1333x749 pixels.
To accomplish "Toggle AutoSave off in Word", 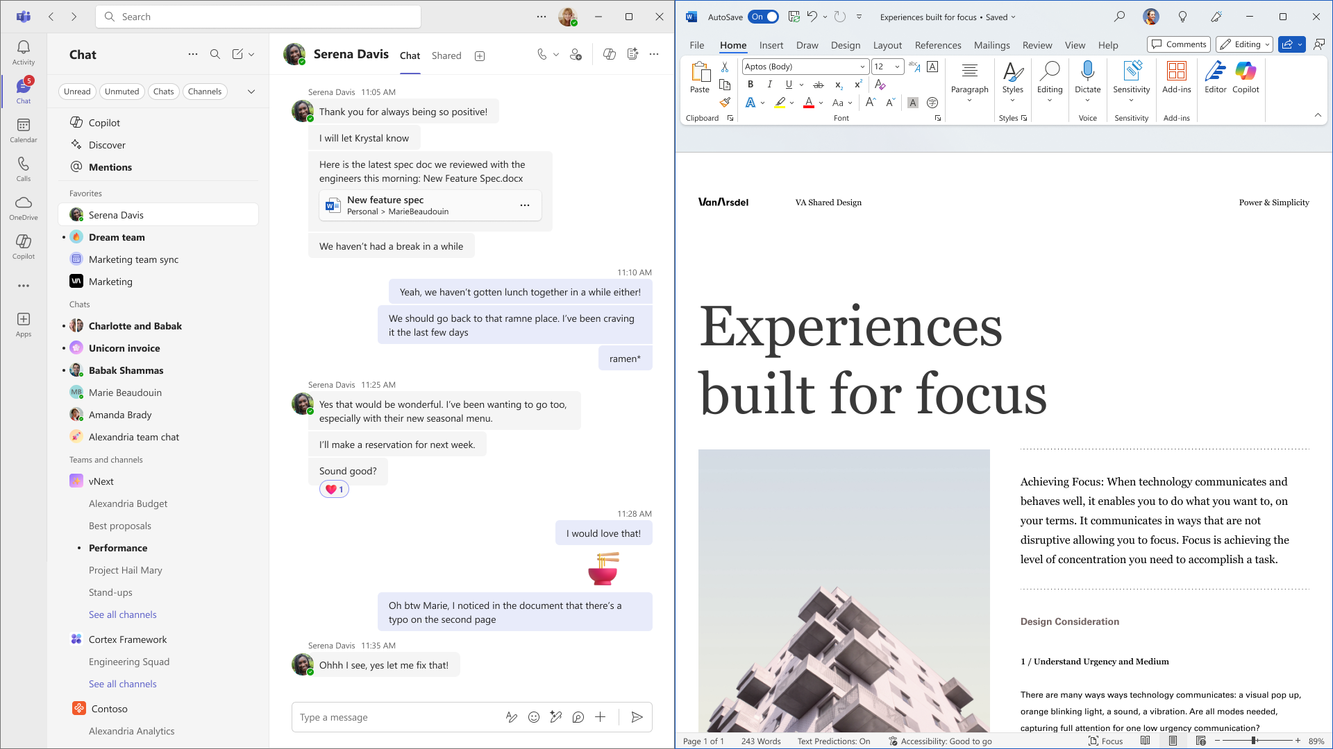I will pyautogui.click(x=762, y=16).
